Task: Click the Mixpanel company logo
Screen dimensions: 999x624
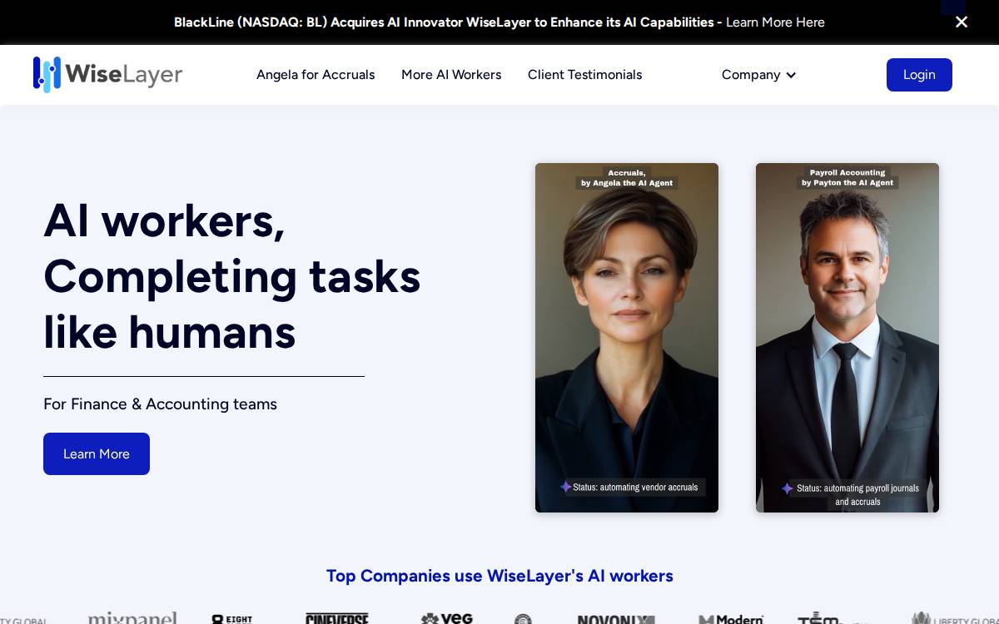Action: [132, 618]
